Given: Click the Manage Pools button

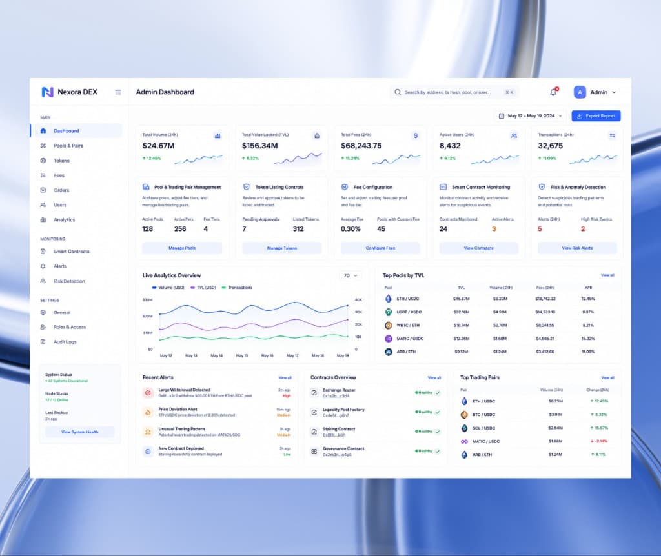Looking at the screenshot, I should click(182, 248).
